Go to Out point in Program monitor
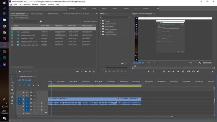The height and width of the screenshot is (122, 217). [183, 72]
